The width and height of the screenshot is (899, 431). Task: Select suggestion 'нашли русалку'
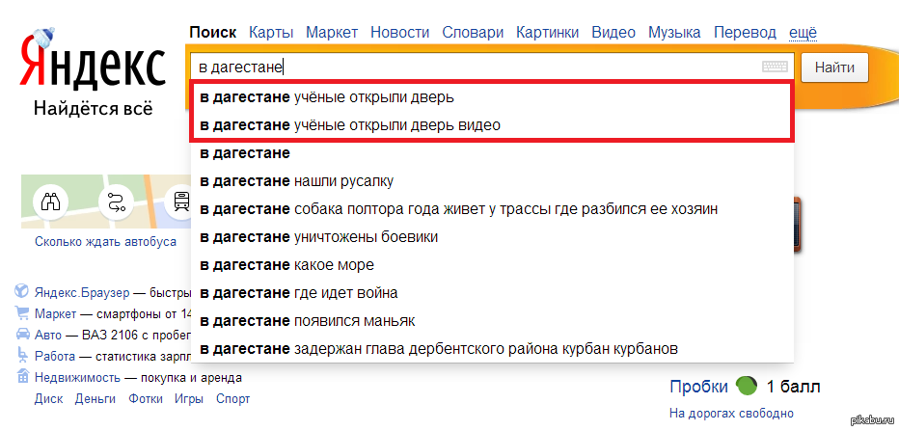click(493, 181)
